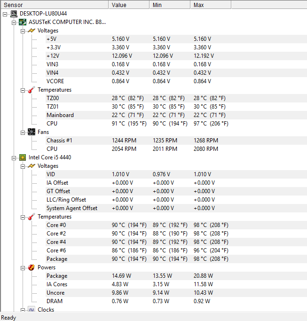Click the Max column header
This screenshot has height=321, width=307.
pos(211,5)
